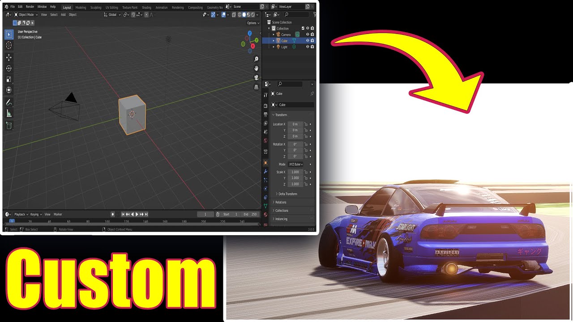
Task: Select the Select Box tool in Blender toolbar
Action: coord(9,34)
